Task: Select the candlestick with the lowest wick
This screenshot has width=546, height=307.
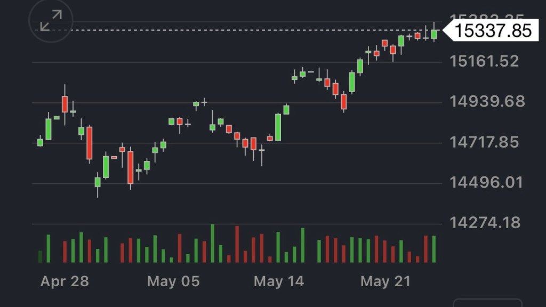Action: pyautogui.click(x=98, y=182)
